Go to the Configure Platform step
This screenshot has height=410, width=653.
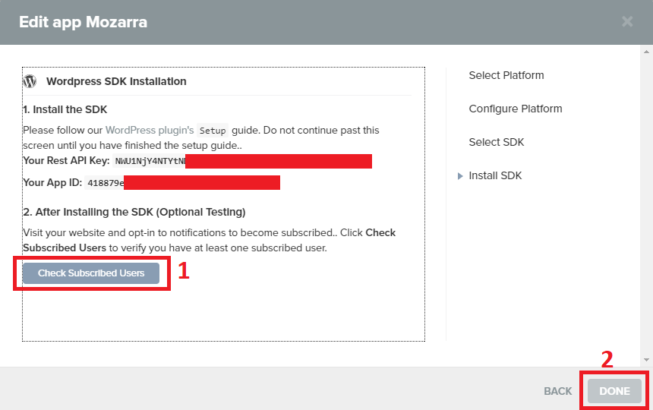(x=515, y=109)
